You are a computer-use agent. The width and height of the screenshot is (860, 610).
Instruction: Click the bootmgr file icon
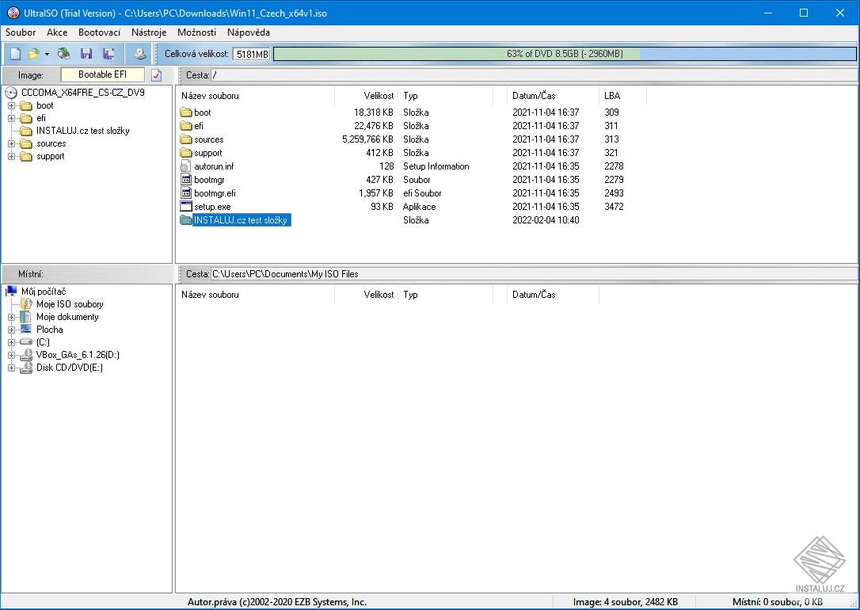click(x=186, y=179)
